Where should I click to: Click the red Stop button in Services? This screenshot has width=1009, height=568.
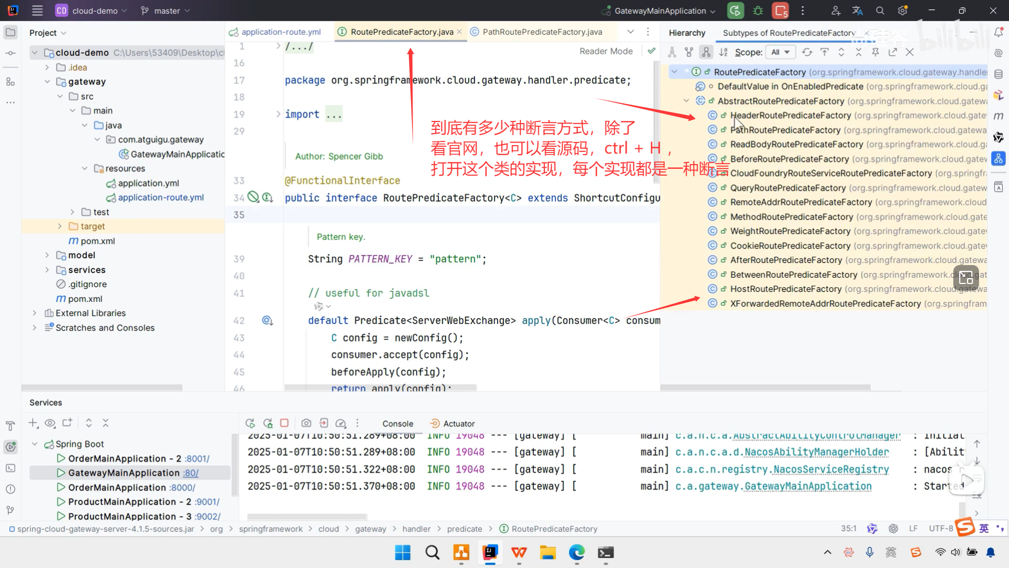point(284,423)
